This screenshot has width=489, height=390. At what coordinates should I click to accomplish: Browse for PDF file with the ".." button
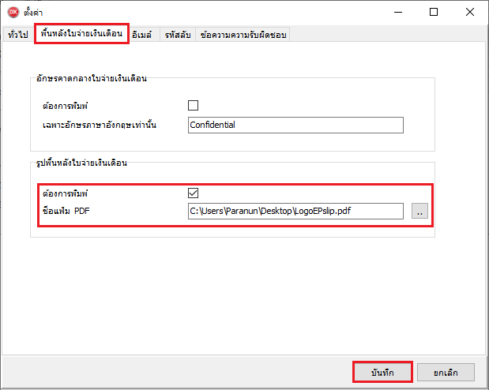click(x=419, y=211)
